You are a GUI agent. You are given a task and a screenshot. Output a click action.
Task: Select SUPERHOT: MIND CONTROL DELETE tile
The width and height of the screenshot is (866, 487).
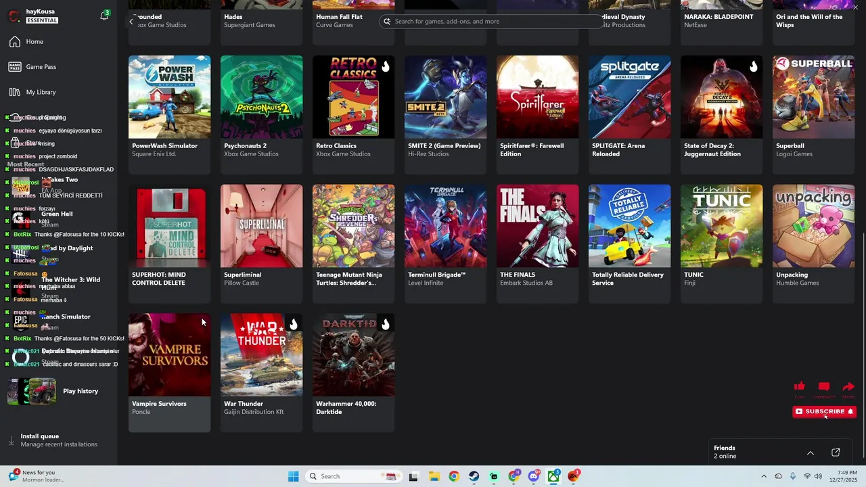coord(169,243)
